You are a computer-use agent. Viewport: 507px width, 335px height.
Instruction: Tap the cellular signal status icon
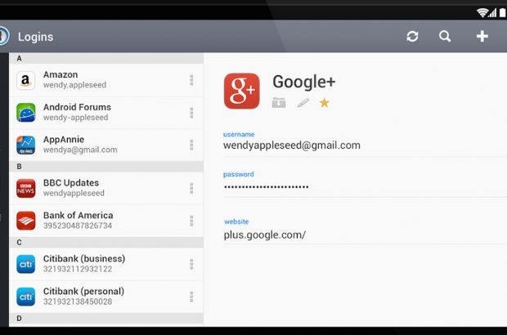click(492, 13)
